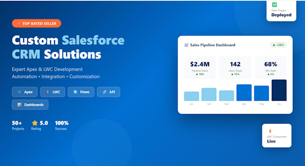Select the Dashboards pill button
The width and height of the screenshot is (305, 166).
point(30,105)
